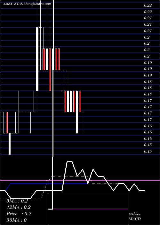Click the AMEX ETAK MunafaSutra.com chart title
The height and width of the screenshot is (225, 160).
coord(27,4)
